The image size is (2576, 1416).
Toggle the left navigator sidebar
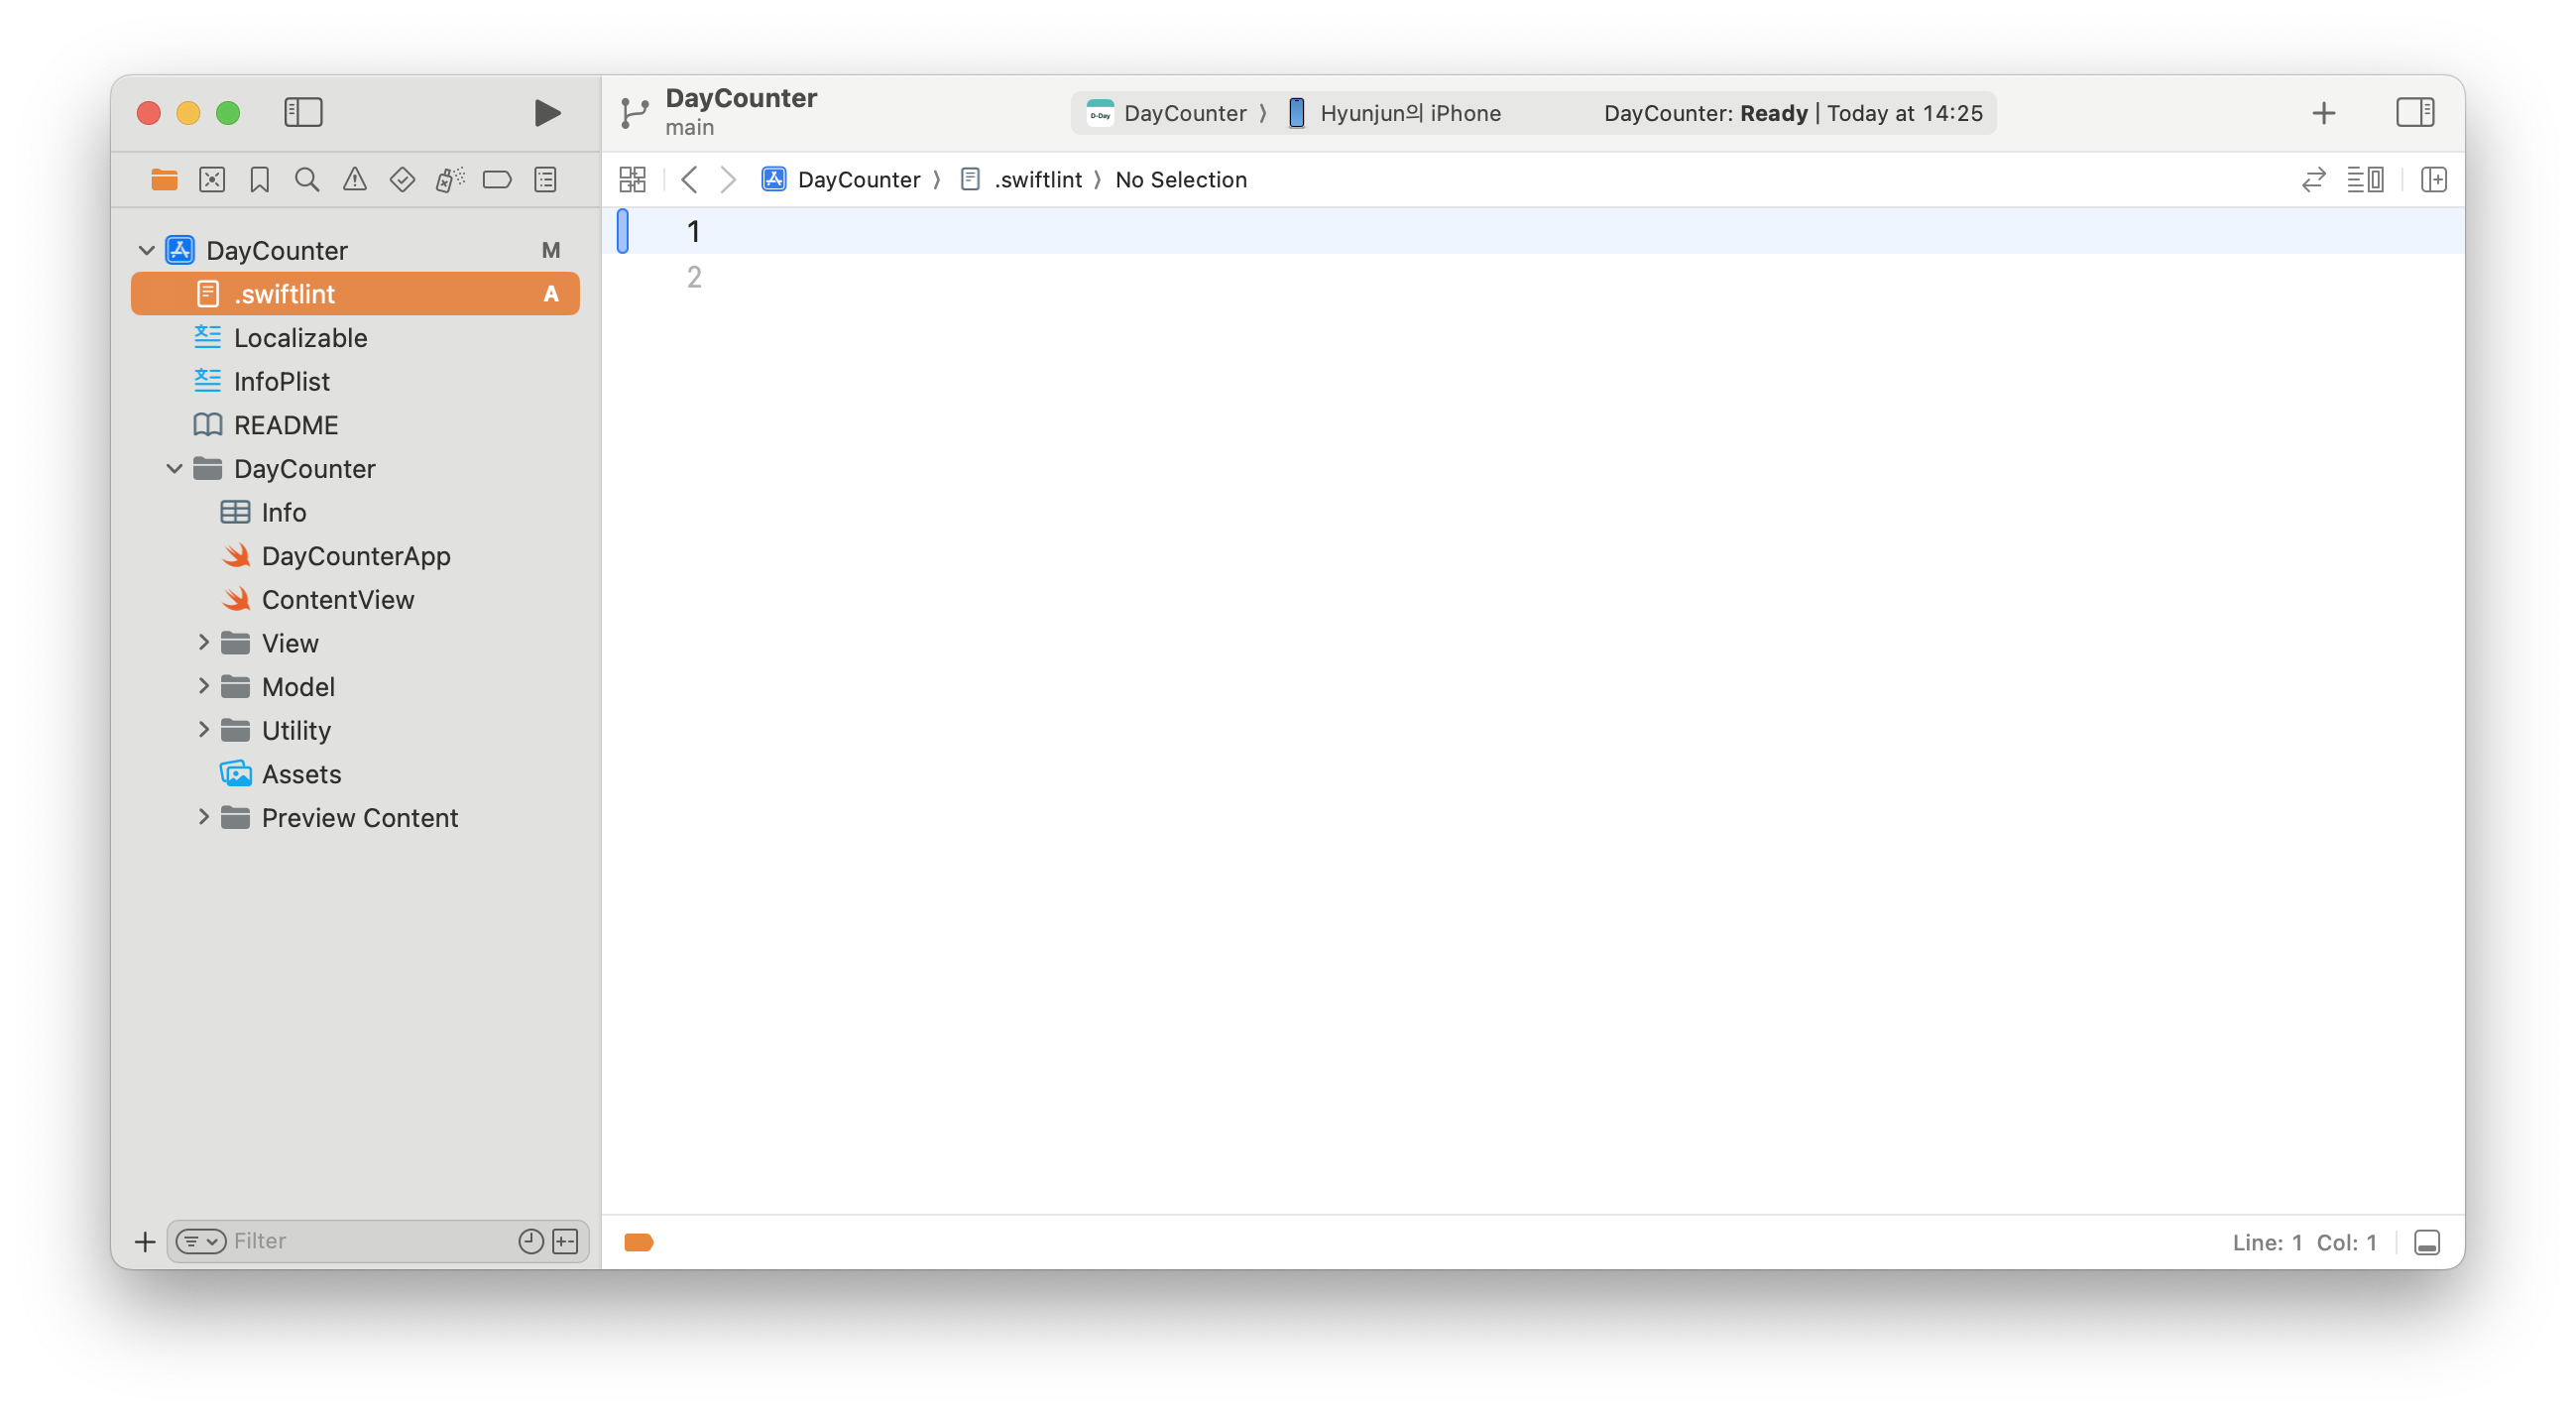click(303, 113)
